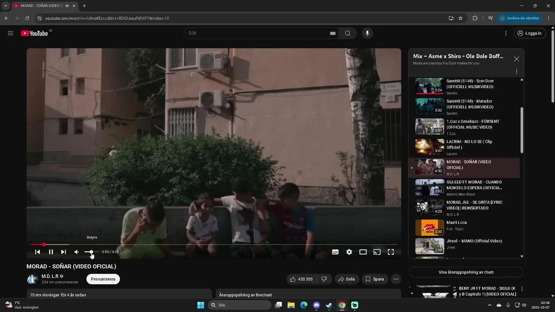Play LACRIM - NO LO SE
Viewport: 555px width, 312px height.
tap(464, 147)
